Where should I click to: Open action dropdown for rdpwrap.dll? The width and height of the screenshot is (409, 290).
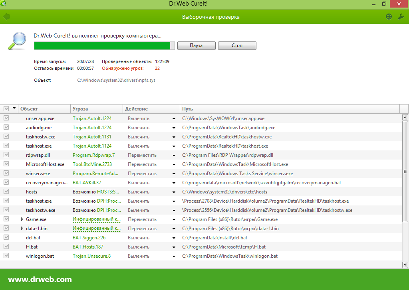point(174,156)
